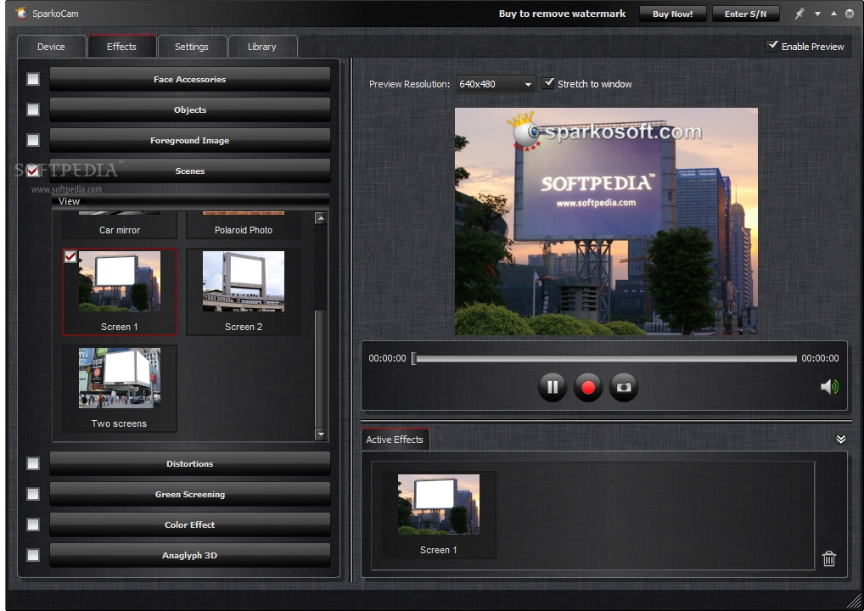Switch to the Effects tab
The image size is (864, 611).
click(121, 47)
